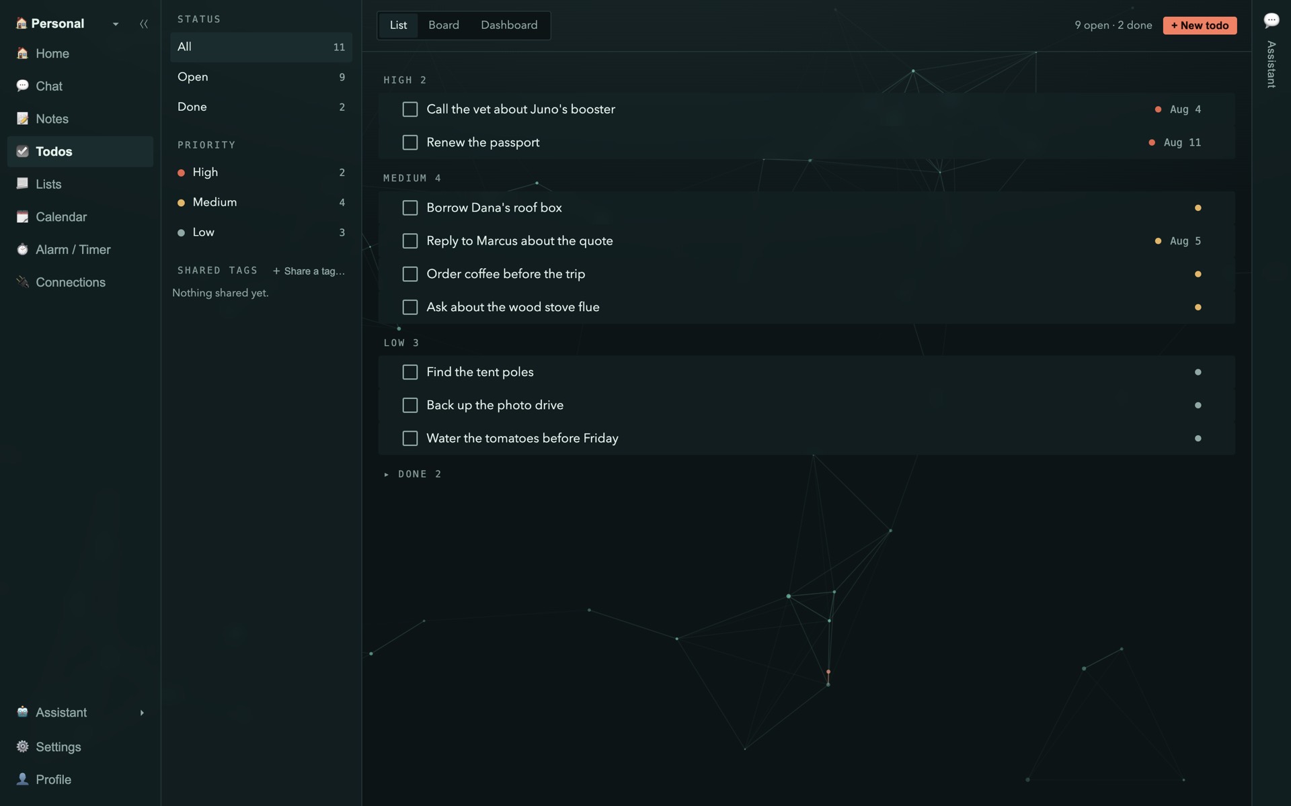Show All todos status filter
The width and height of the screenshot is (1291, 806).
tap(261, 47)
